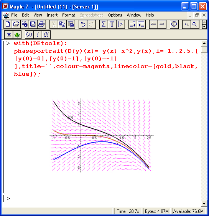209x216 pixels.
Task: Click the Undo arrow icon
Action: (83, 24)
